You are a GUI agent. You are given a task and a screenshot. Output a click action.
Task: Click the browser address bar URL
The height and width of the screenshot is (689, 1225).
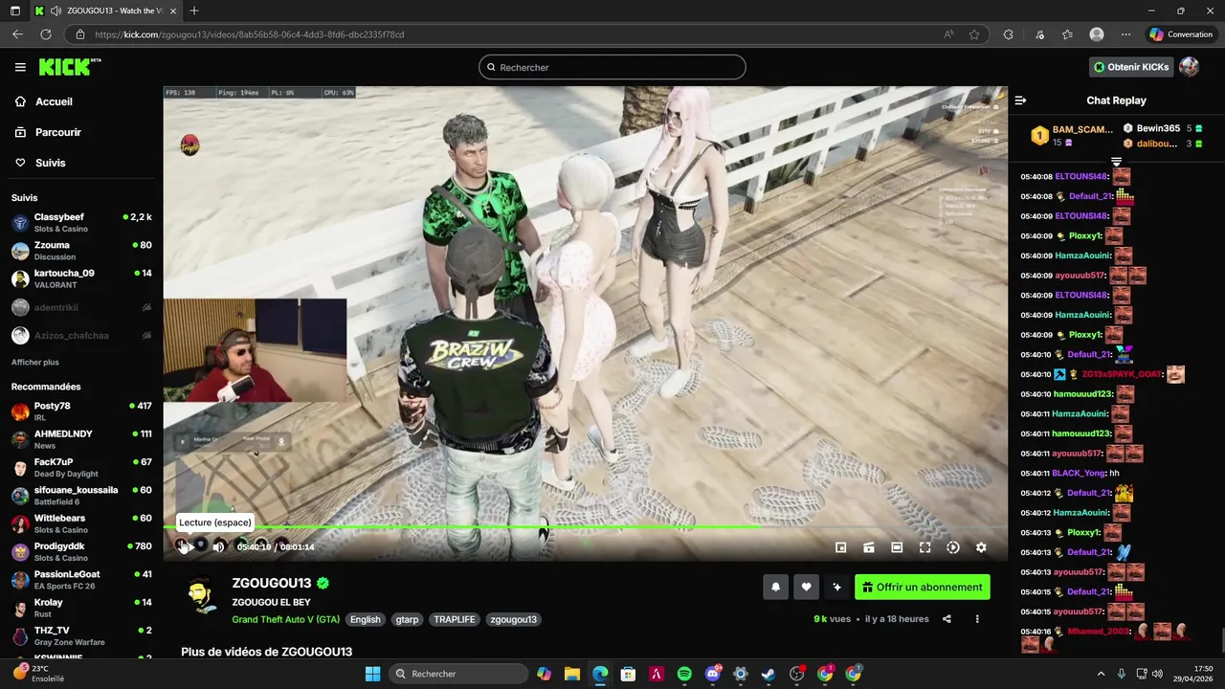pyautogui.click(x=250, y=34)
